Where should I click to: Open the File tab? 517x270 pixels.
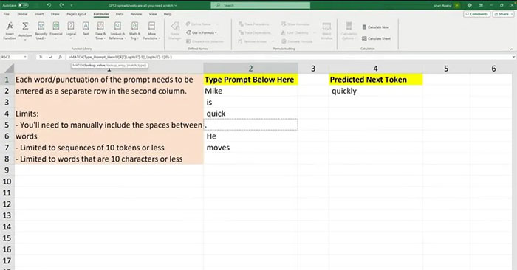point(6,14)
